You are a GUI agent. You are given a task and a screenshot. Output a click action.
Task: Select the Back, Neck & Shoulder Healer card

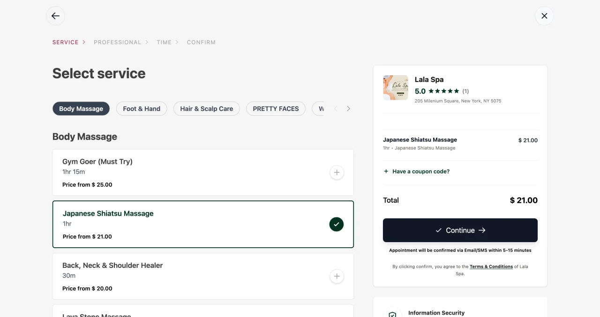pos(203,276)
